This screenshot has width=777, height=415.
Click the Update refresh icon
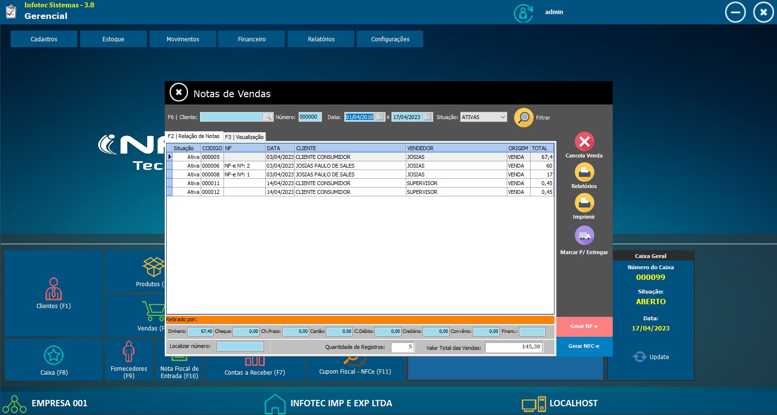(x=639, y=357)
